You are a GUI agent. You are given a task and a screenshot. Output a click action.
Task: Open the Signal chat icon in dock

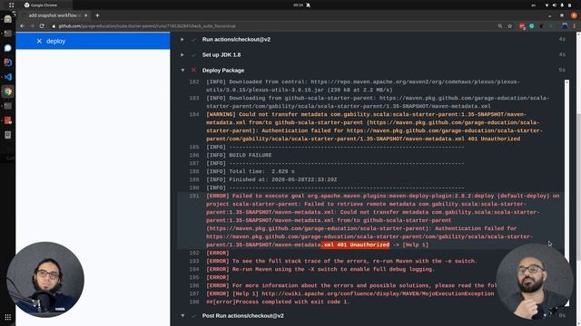[x=8, y=48]
